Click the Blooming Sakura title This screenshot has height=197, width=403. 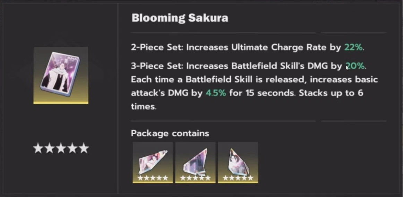[x=180, y=18]
